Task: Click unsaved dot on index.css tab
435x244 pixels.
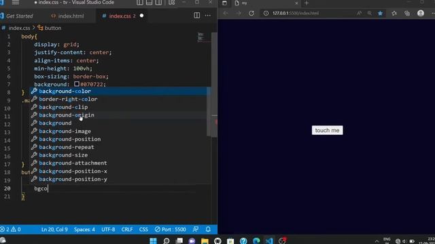Action: click(142, 16)
